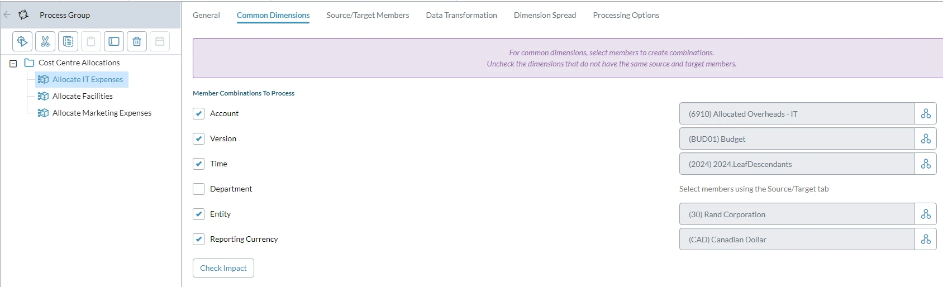This screenshot has height=287, width=943.
Task: Click the 2024.LeafDescendants time field
Action: click(x=797, y=164)
